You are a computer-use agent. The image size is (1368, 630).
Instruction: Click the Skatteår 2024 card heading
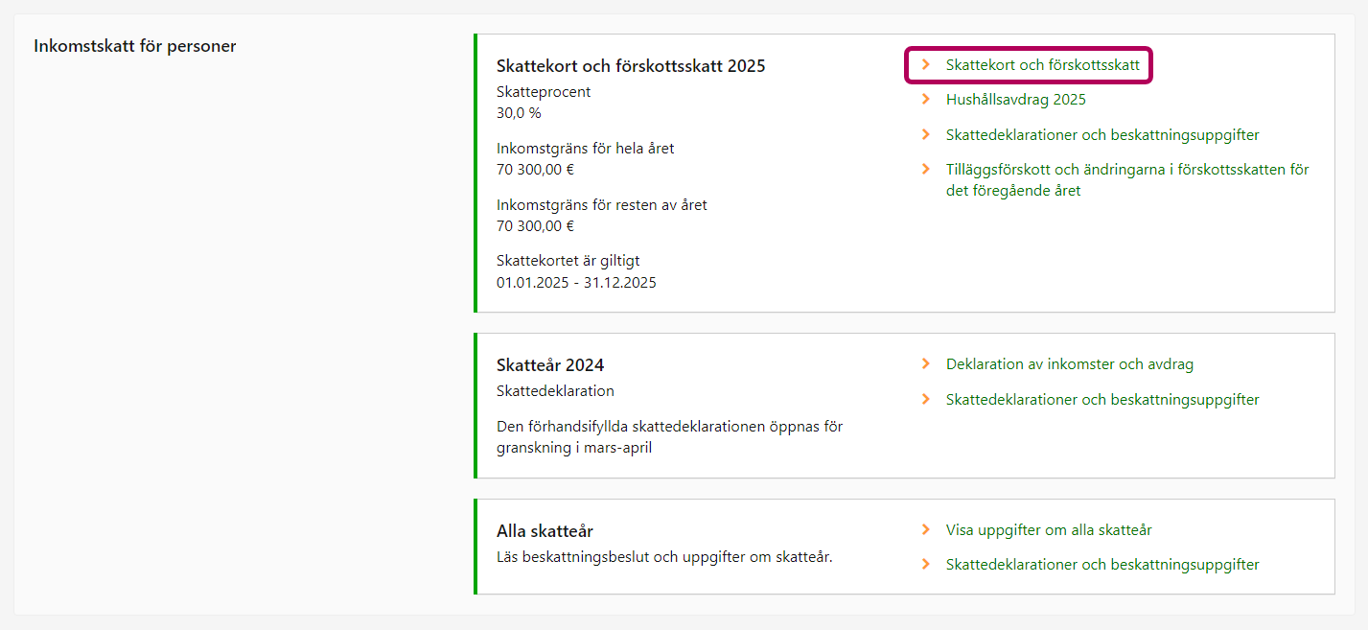pos(550,365)
